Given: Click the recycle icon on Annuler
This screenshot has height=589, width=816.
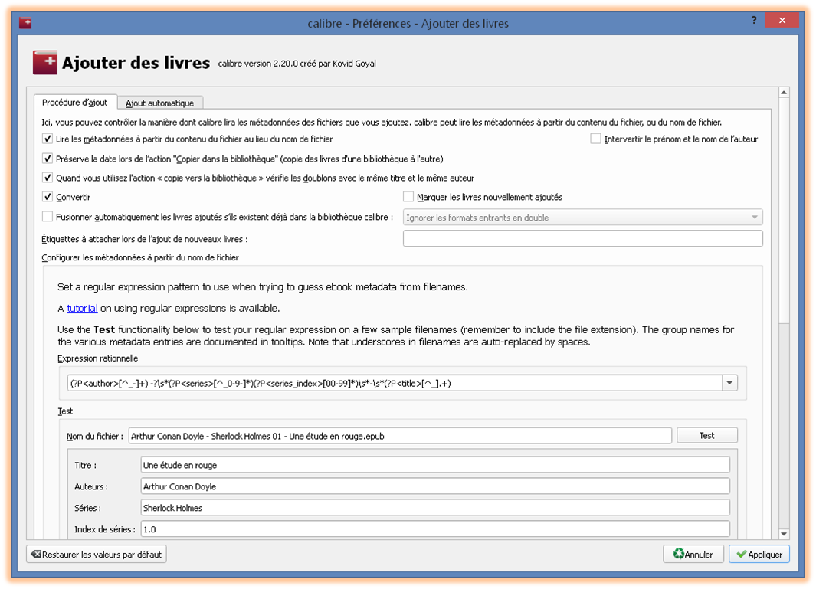Looking at the screenshot, I should pos(678,554).
